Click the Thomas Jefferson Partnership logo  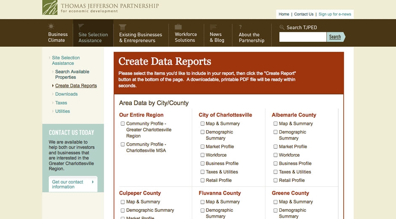click(x=101, y=7)
